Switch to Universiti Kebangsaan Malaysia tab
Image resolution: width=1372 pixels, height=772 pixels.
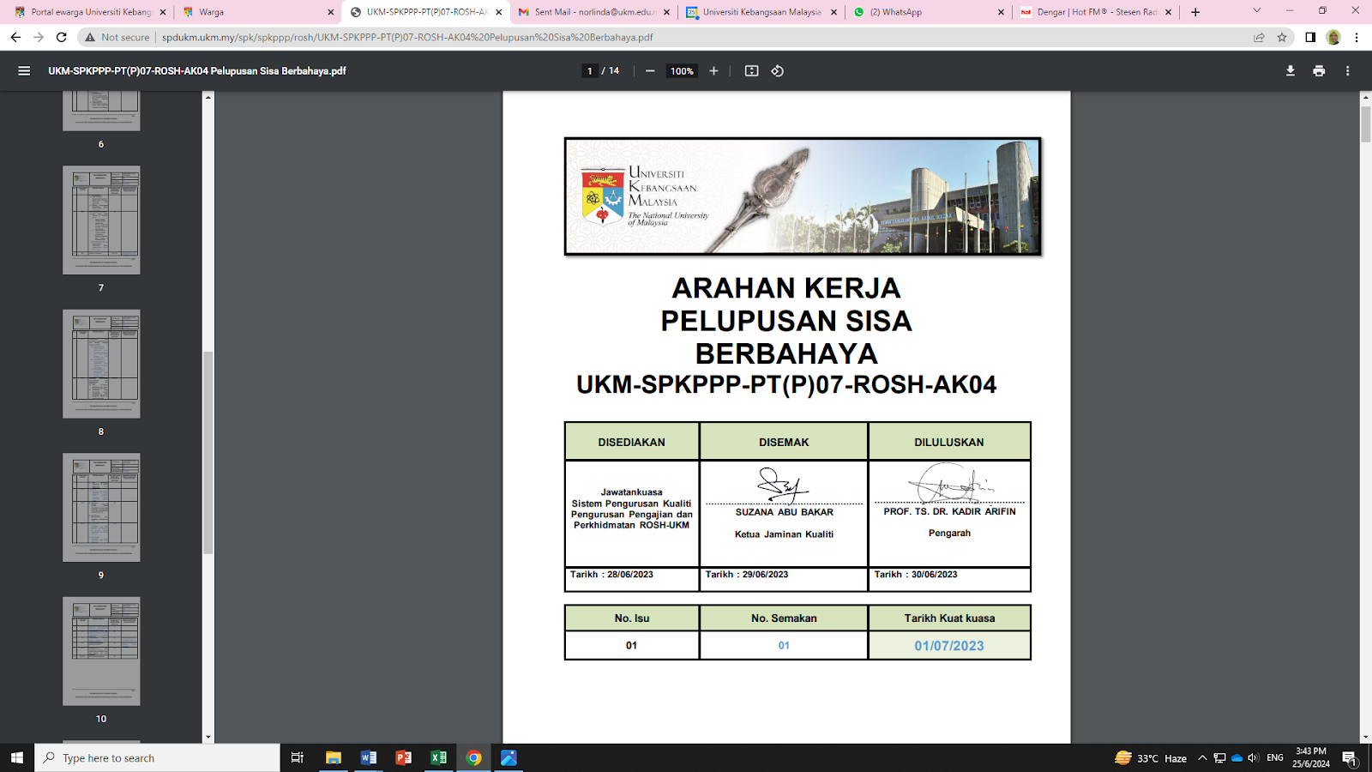point(761,12)
